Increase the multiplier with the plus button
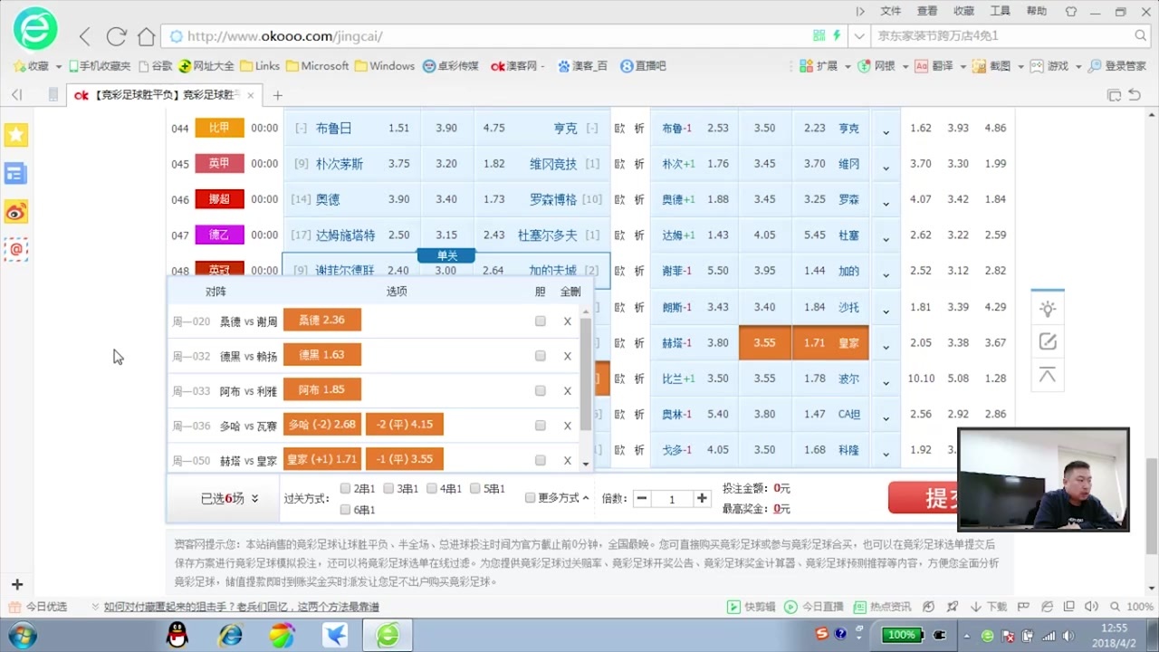This screenshot has height=652, width=1159. coord(702,498)
